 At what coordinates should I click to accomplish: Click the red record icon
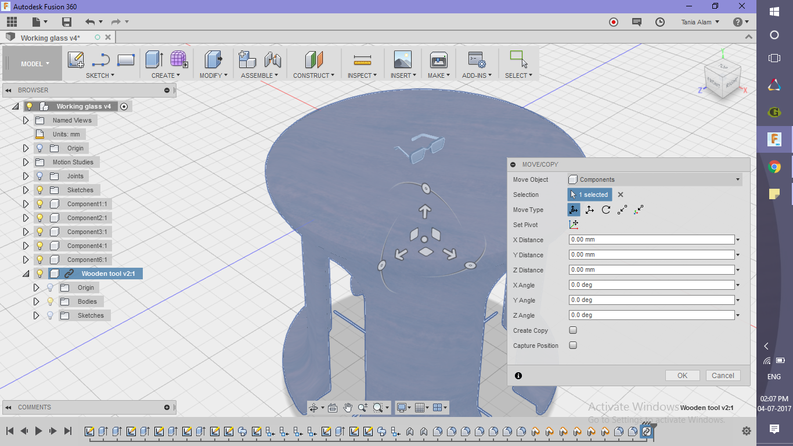point(614,22)
